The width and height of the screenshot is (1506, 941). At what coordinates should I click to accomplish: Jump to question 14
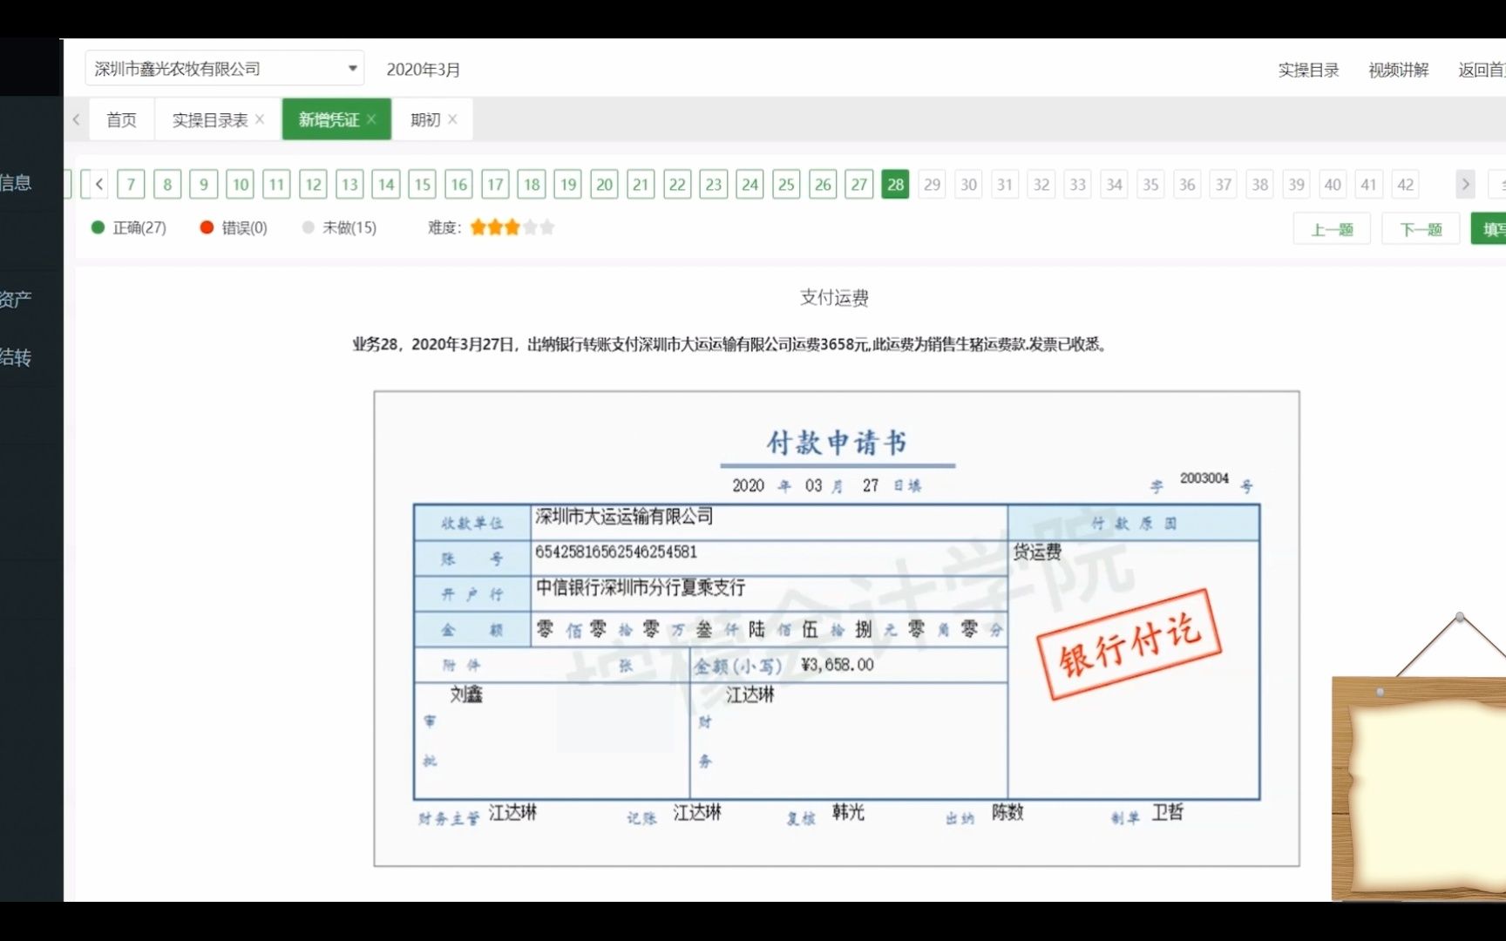click(386, 184)
